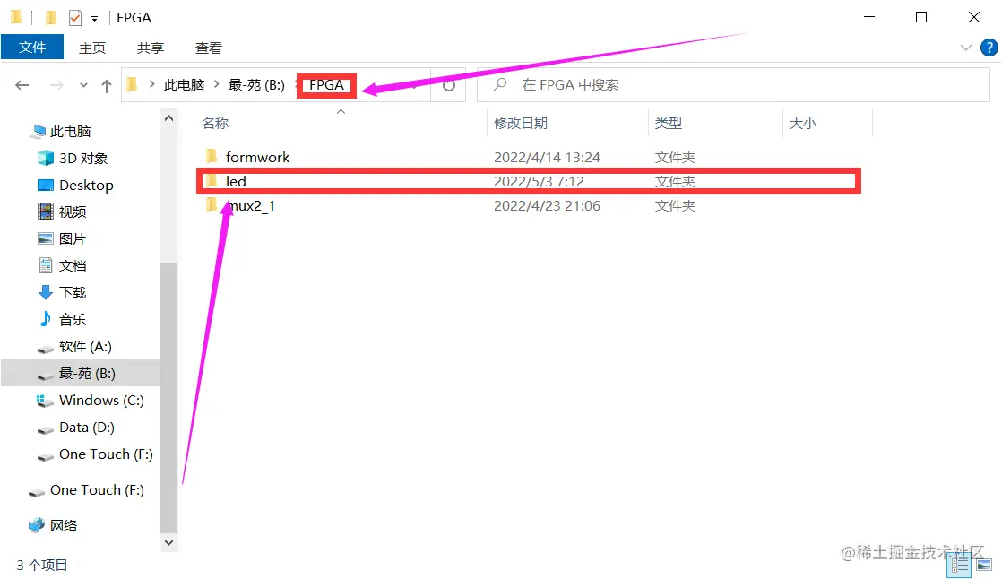Click 此电脑 in the address bar
This screenshot has width=1002, height=579.
184,85
